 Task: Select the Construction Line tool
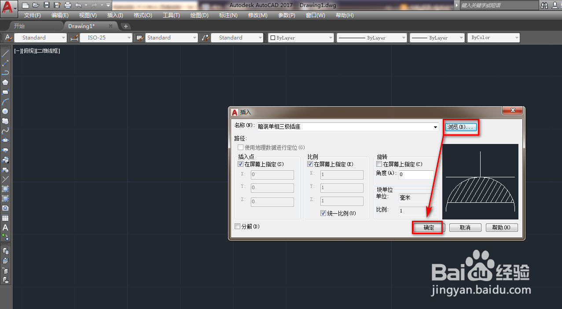point(5,63)
